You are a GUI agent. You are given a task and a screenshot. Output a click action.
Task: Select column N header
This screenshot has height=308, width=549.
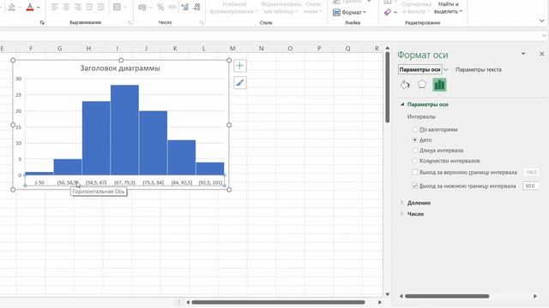pyautogui.click(x=261, y=49)
